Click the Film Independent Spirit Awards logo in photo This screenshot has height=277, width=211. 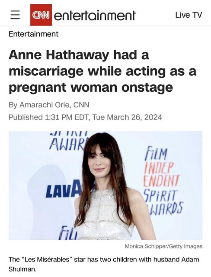[163, 180]
